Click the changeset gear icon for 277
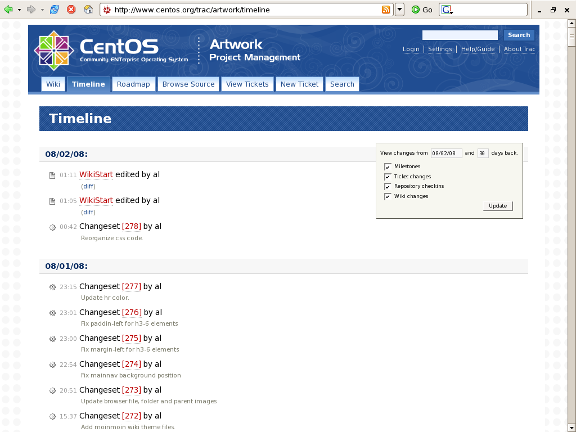This screenshot has width=576, height=432. point(52,287)
